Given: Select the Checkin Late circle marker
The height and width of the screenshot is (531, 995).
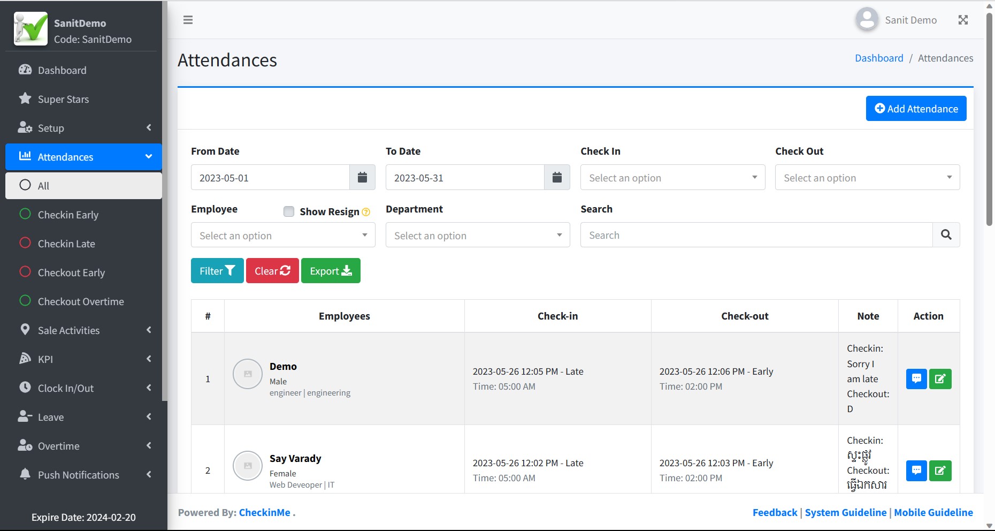Looking at the screenshot, I should [x=25, y=242].
